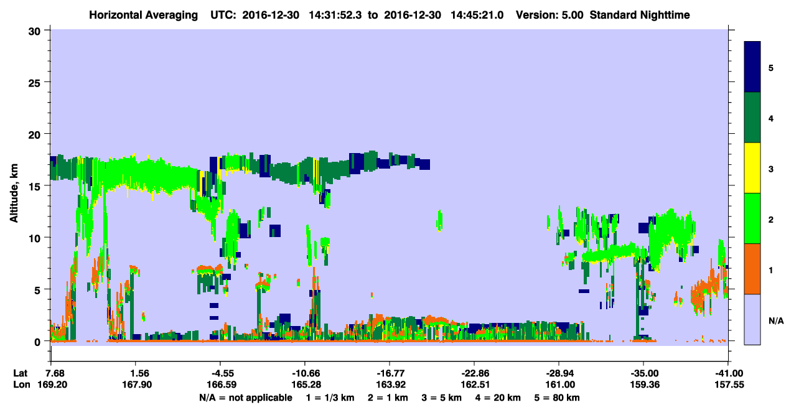This screenshot has width=809, height=415.
Task: Click the colorbar label '1'
Action: pos(771,269)
